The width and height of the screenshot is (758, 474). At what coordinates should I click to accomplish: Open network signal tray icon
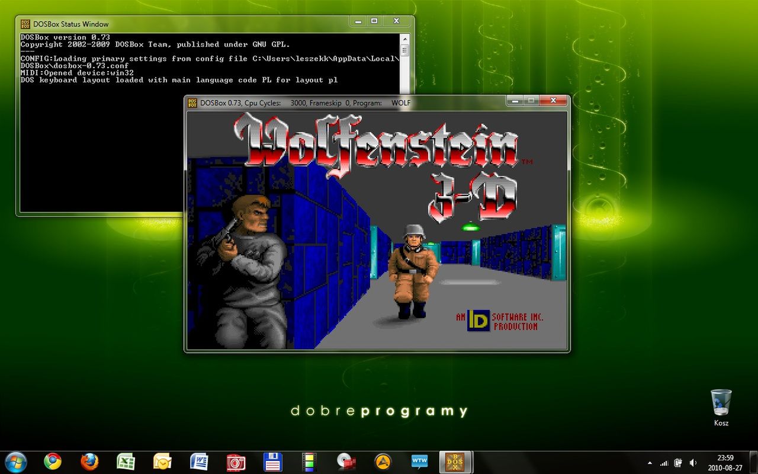coord(664,463)
